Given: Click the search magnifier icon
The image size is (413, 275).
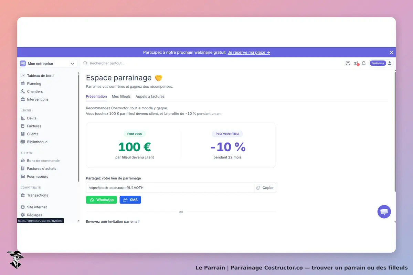Looking at the screenshot, I should coord(85,63).
